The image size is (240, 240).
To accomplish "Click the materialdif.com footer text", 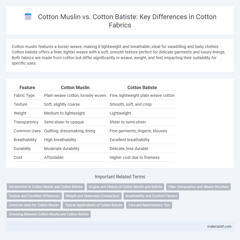I will click(219, 227).
